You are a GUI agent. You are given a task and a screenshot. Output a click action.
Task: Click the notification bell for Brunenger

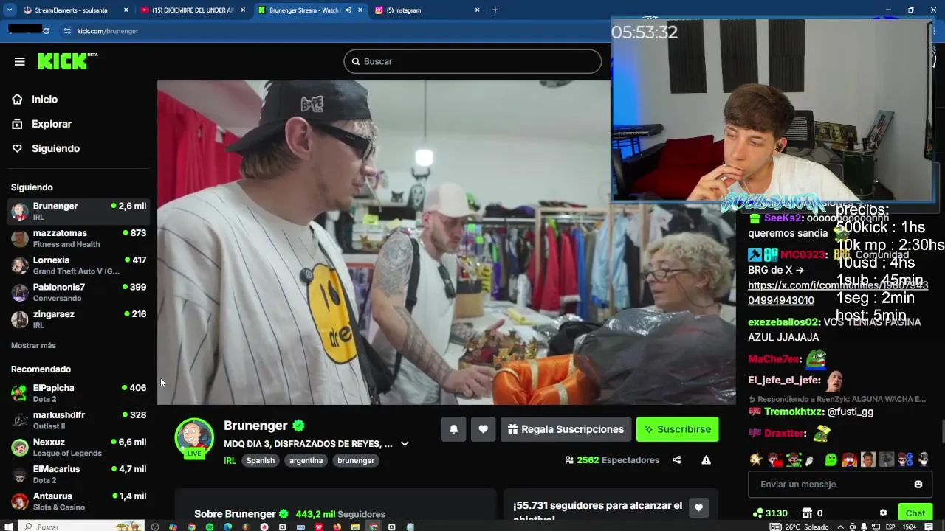[453, 429]
